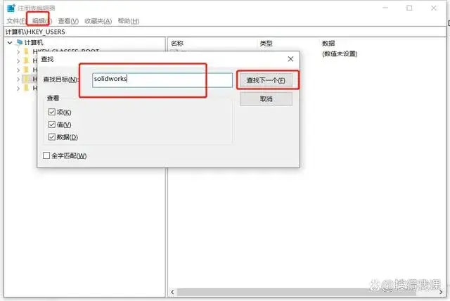450x301 pixels.
Task: Open the 收藏夹(A) menu
Action: coord(98,21)
